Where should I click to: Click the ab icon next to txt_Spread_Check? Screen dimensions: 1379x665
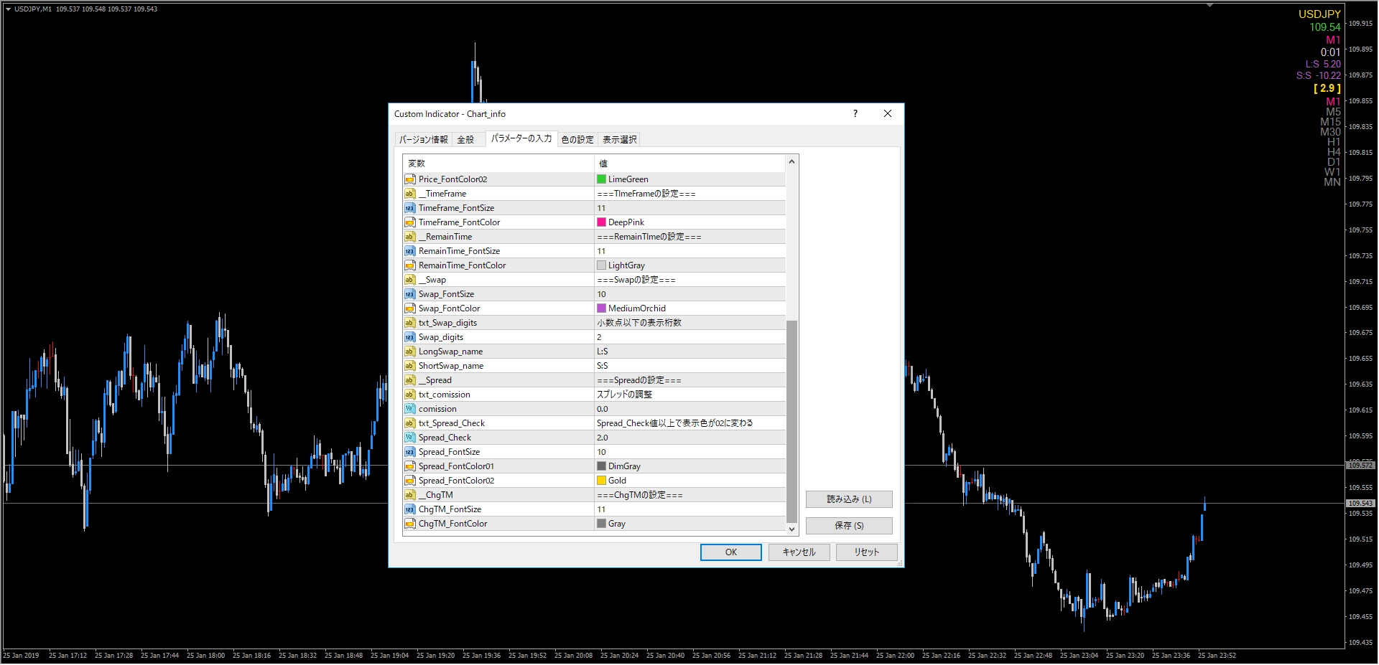click(410, 423)
